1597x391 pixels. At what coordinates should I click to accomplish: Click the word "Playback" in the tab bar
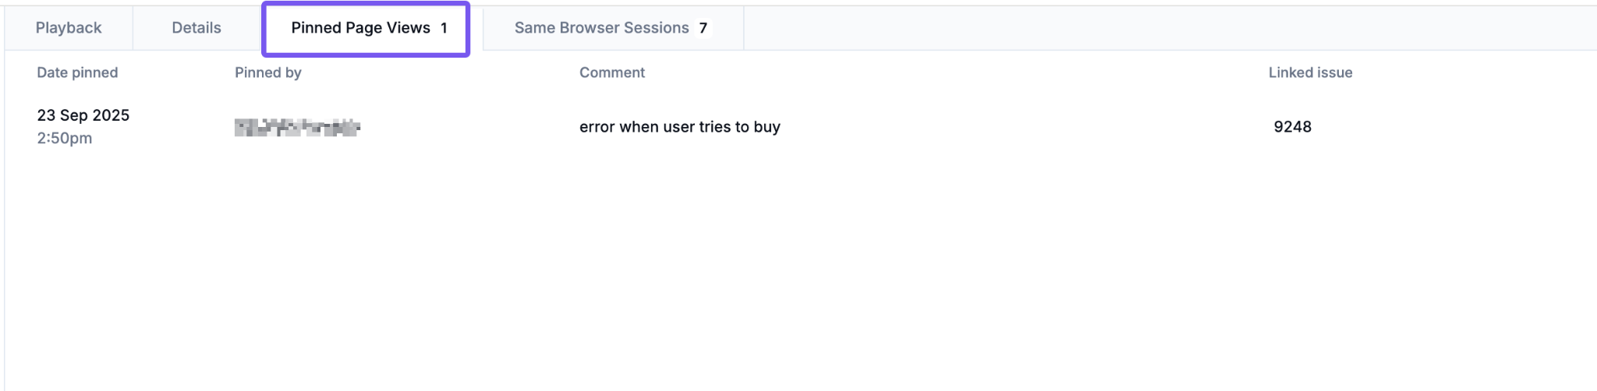click(69, 28)
